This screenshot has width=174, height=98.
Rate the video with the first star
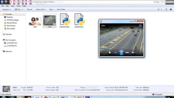(x=87, y=88)
